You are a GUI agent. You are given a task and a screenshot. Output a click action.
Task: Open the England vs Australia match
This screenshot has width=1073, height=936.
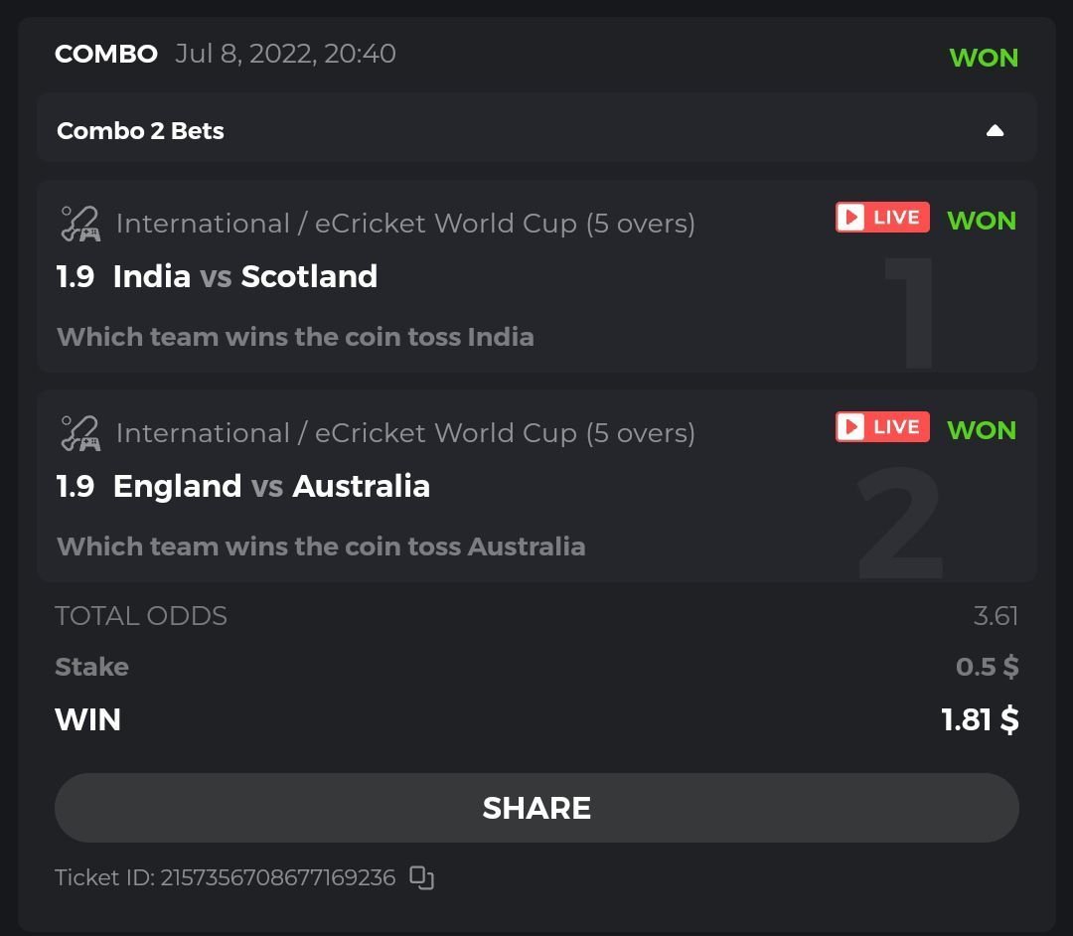(x=271, y=486)
